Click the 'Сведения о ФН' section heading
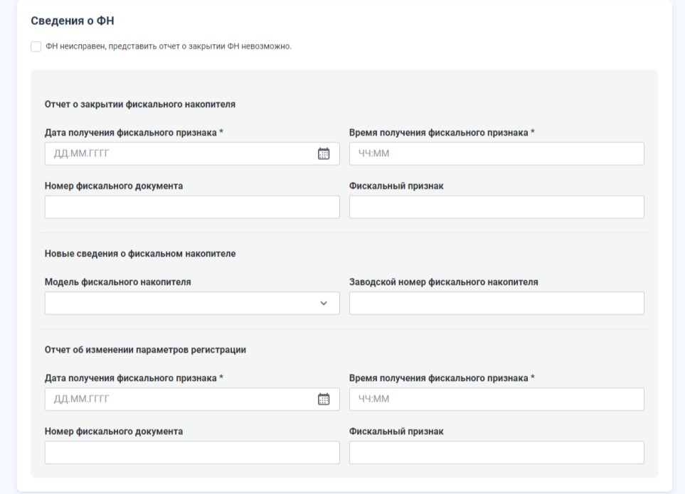Viewport: 685px width, 494px height. point(73,21)
